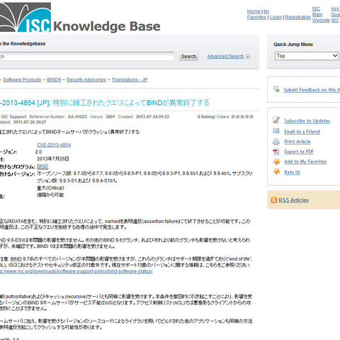Click the ISC logo image

coord(25,17)
